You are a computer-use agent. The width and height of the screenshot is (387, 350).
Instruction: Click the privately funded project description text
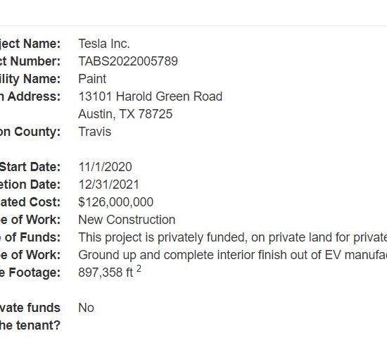pos(232,237)
